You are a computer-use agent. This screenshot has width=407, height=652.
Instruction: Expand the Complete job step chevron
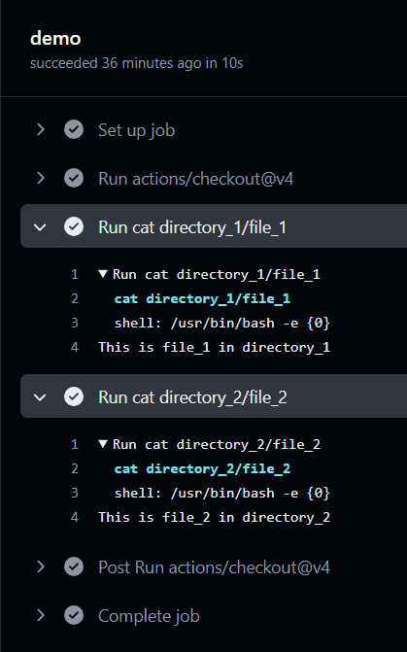(x=41, y=615)
